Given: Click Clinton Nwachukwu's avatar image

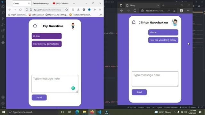Looking at the screenshot, I should [175, 23].
